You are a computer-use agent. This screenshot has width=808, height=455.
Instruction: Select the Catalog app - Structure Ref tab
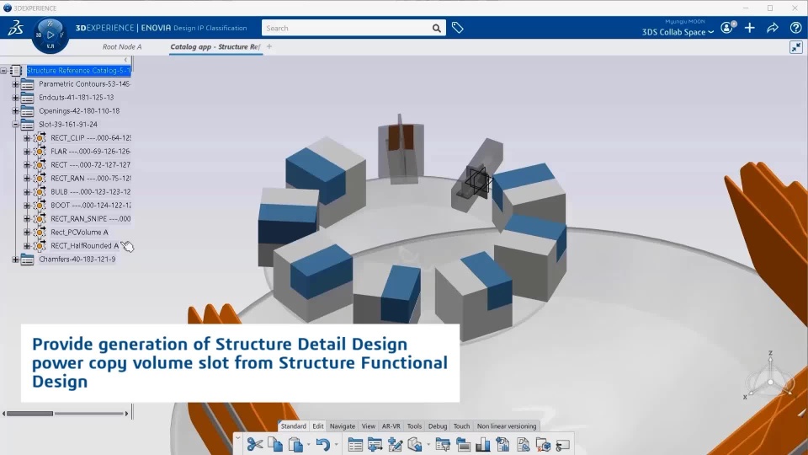(x=215, y=46)
